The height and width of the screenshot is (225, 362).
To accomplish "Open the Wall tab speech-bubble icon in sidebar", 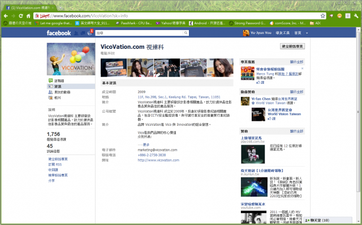I will 50,80.
